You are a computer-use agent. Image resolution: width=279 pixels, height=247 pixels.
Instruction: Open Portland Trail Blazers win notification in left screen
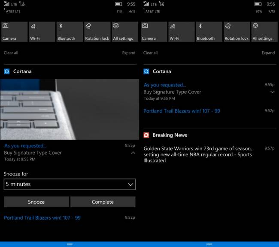tap(42, 218)
